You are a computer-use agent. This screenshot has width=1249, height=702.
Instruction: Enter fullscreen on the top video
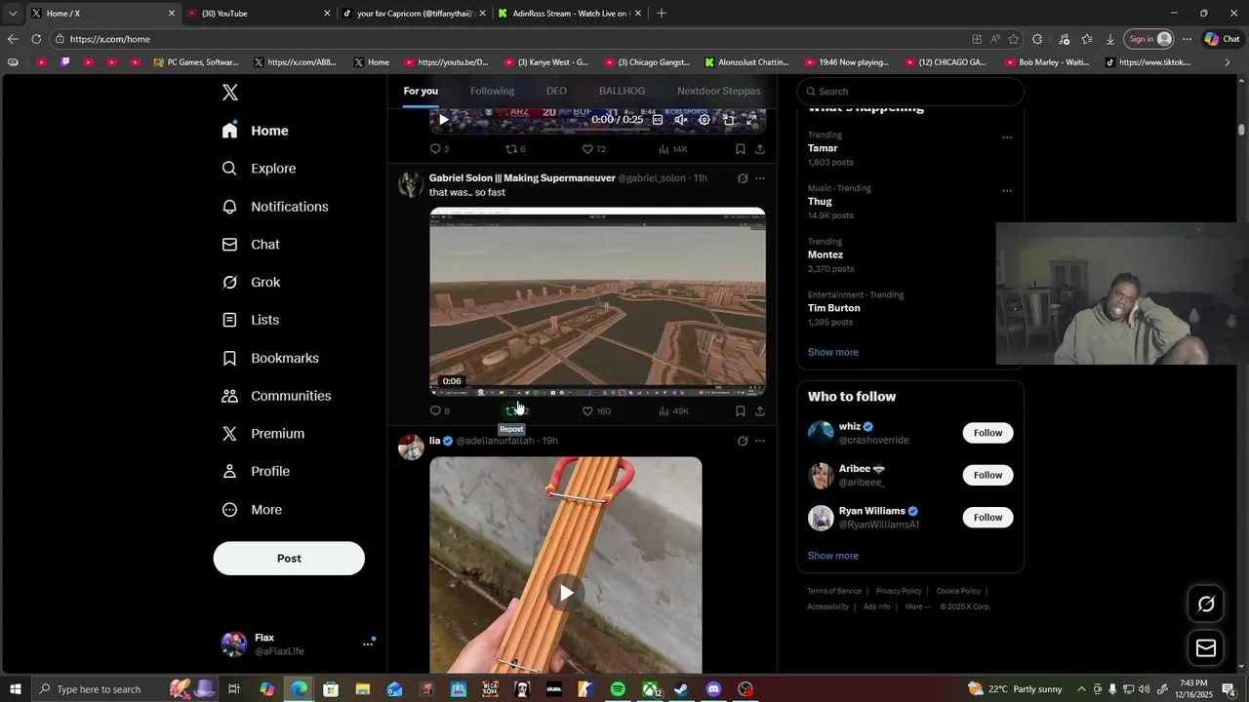(x=751, y=120)
